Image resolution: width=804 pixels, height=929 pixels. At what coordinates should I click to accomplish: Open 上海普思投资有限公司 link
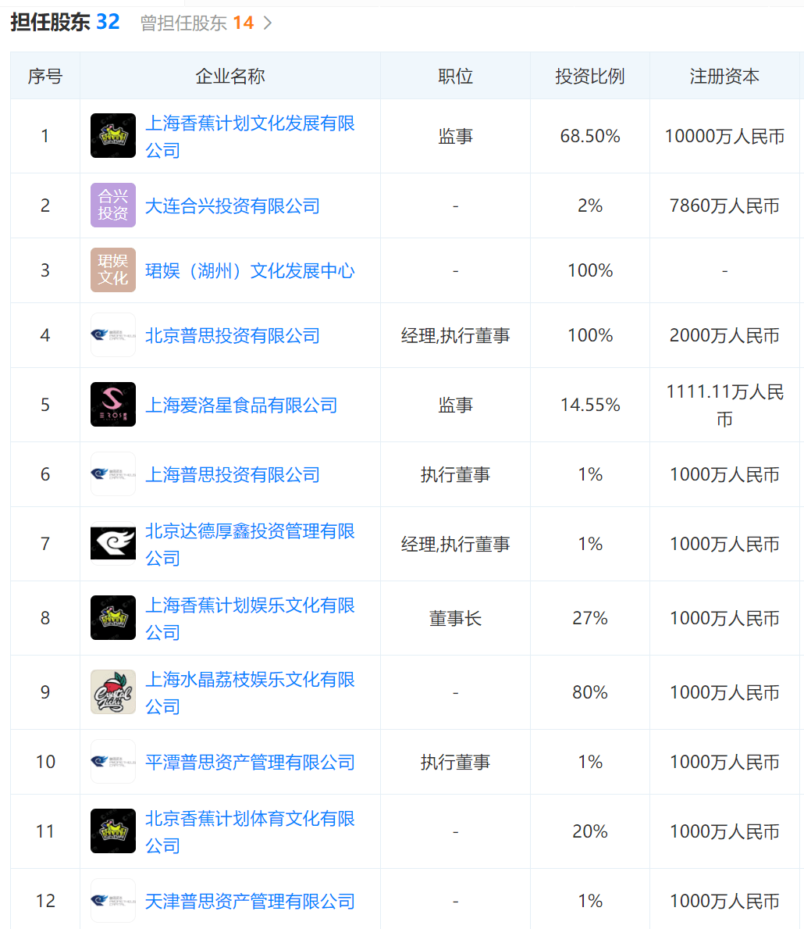point(233,475)
